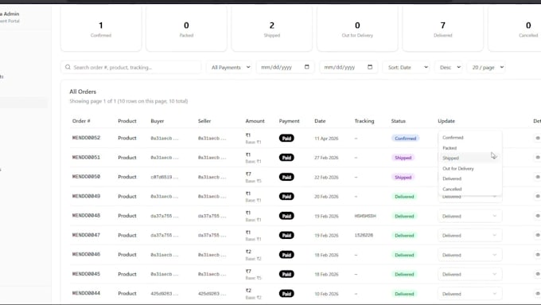The image size is (541, 305).
Task: Click the date 27 Feb 2026
Action: click(x=326, y=158)
